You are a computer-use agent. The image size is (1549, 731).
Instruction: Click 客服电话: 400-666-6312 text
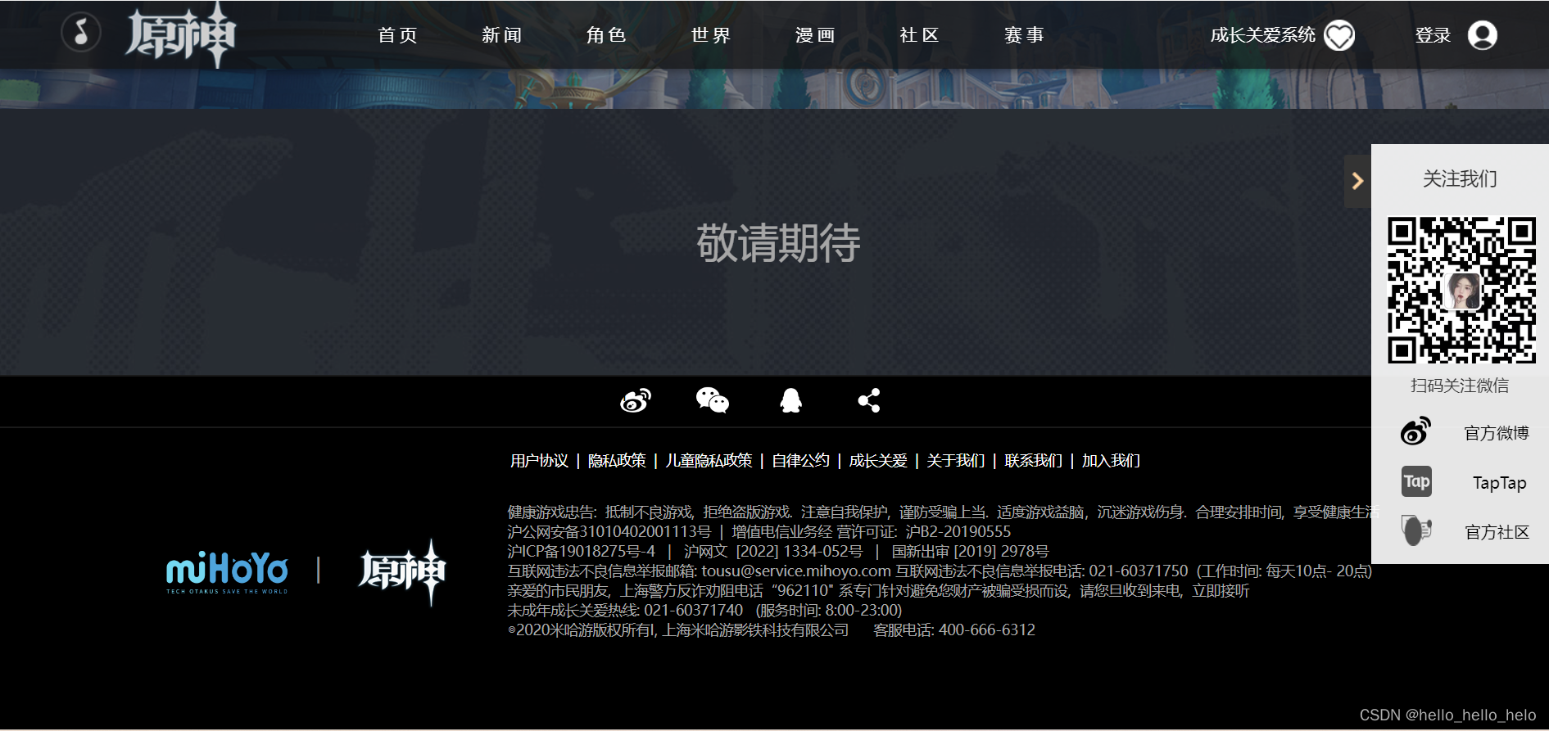pyautogui.click(x=954, y=629)
